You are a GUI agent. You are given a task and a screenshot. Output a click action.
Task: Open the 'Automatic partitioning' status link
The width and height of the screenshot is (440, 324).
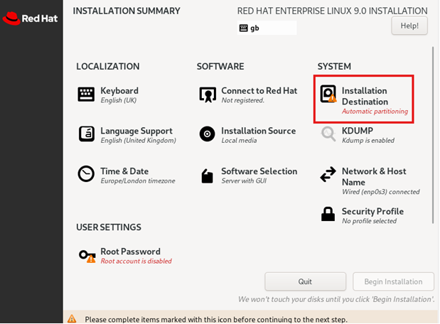[x=375, y=112]
